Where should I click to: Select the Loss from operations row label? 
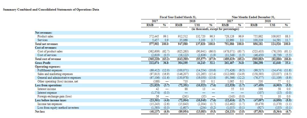coord(47,85)
